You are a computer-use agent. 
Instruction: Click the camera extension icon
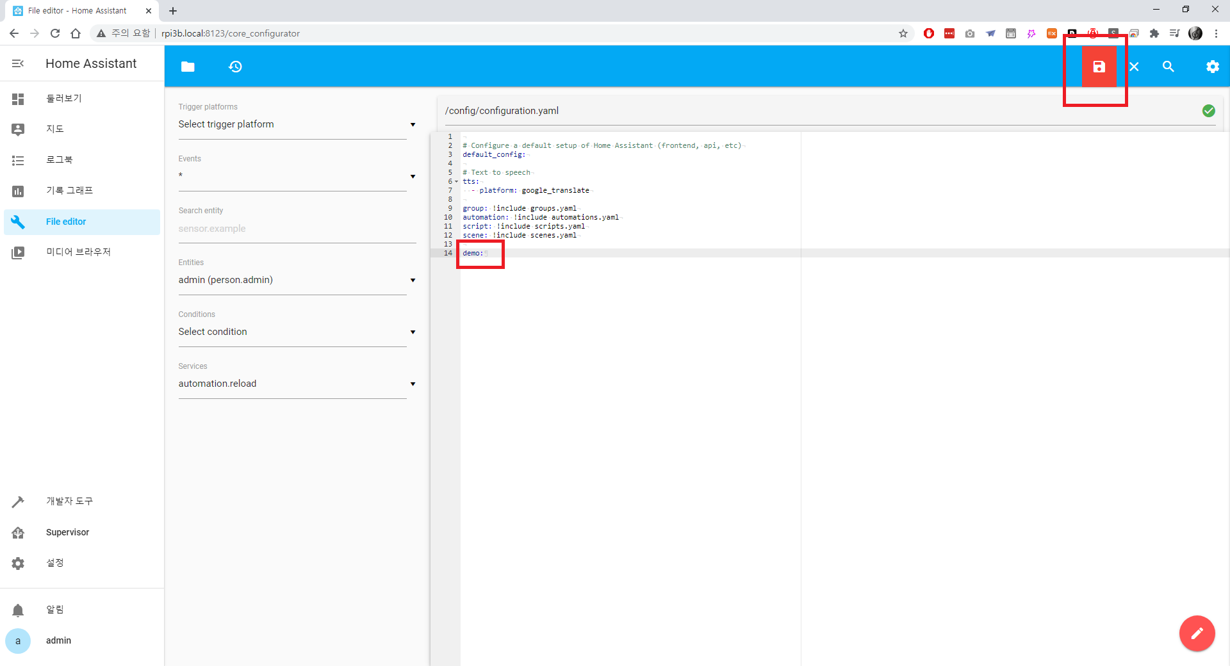pos(970,33)
